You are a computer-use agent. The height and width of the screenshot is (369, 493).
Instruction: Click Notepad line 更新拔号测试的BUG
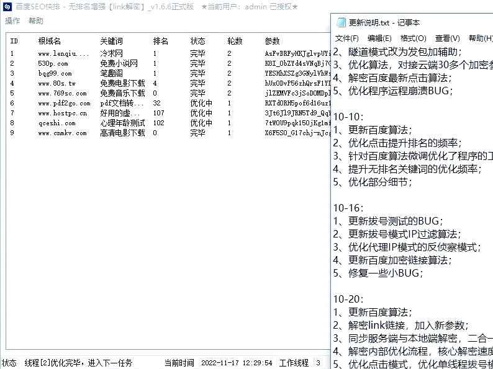point(388,221)
